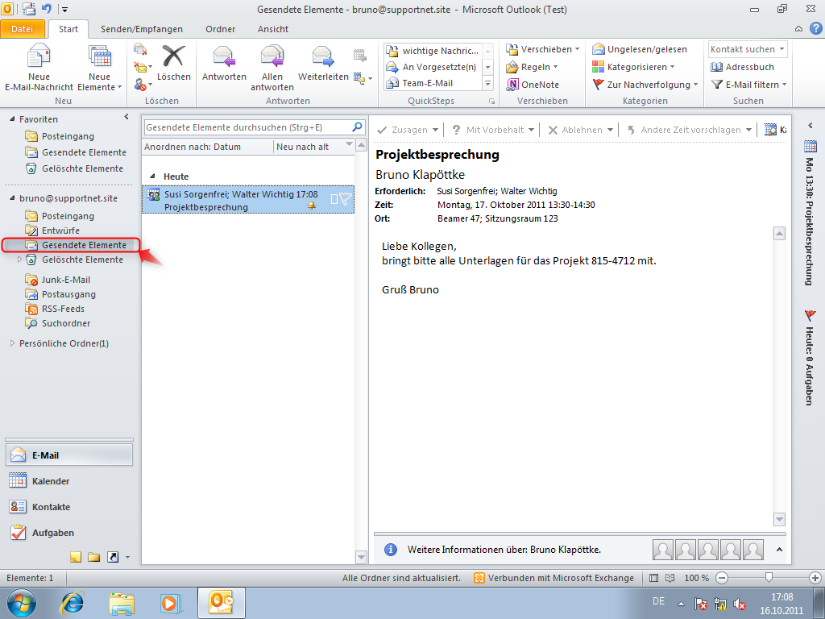Click Weiterleiten to forward the message
Image resolution: width=825 pixels, height=619 pixels.
[x=321, y=69]
